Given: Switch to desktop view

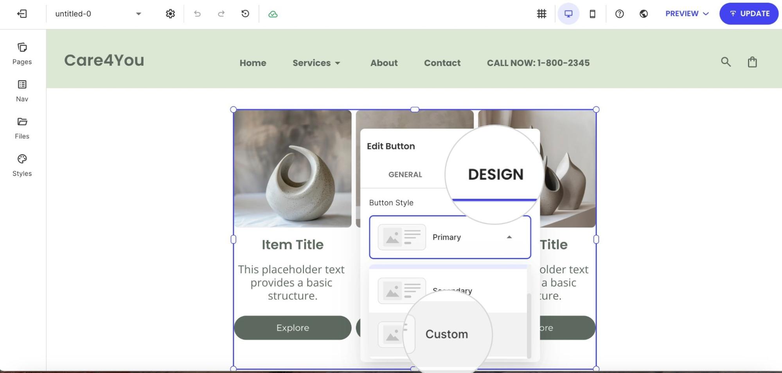Looking at the screenshot, I should [568, 14].
